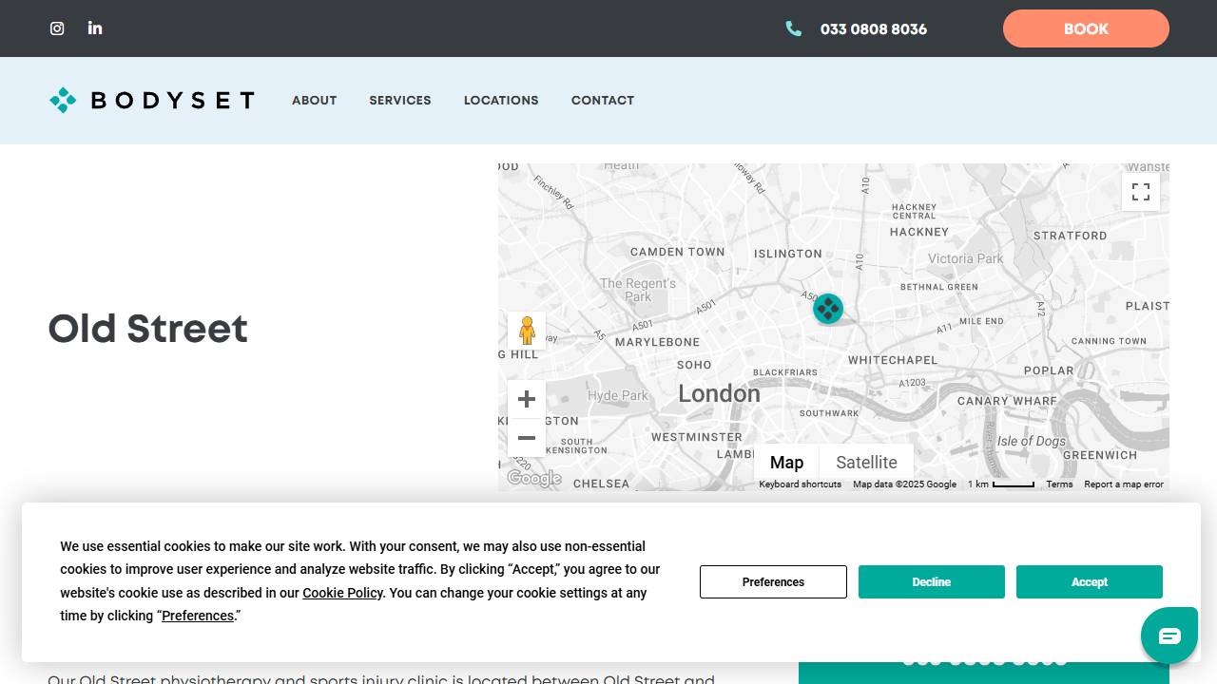Viewport: 1217px width, 684px height.
Task: Click the London label on map
Action: (x=719, y=393)
